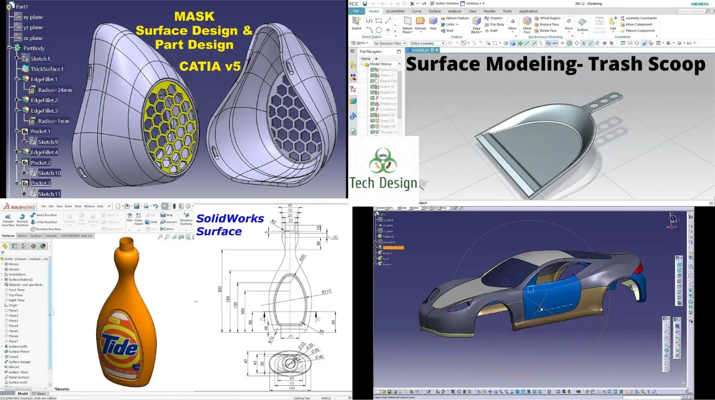Switch to the Surfaces tab in SolidWorks
715x400 pixels.
[x=36, y=236]
